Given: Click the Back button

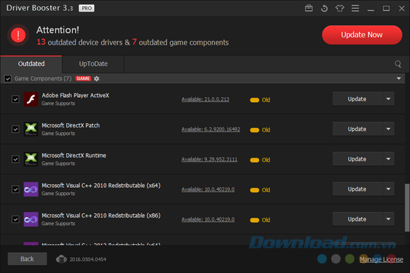Looking at the screenshot, I should click(x=27, y=259).
